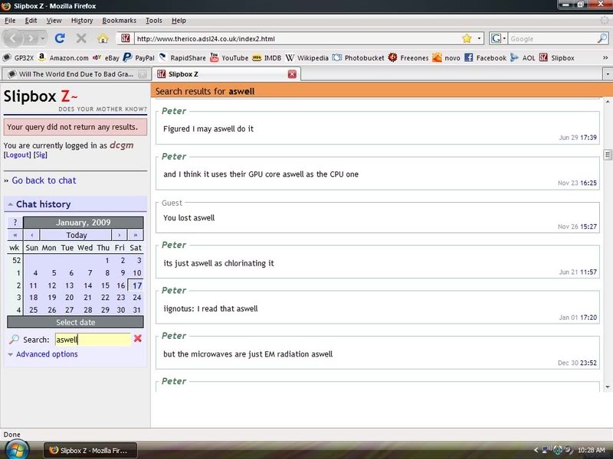The height and width of the screenshot is (459, 613).
Task: Open the search engine dropdown in search bar
Action: tap(497, 38)
